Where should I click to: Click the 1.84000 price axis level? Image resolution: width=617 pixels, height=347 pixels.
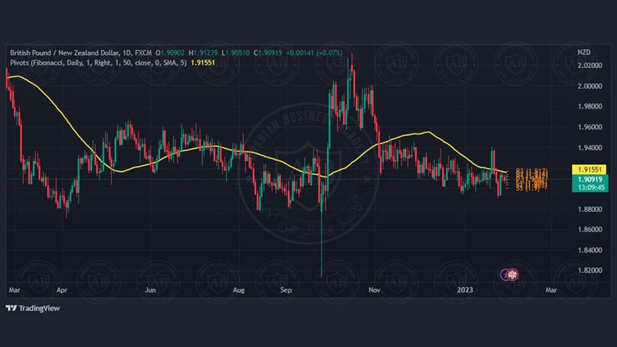590,250
